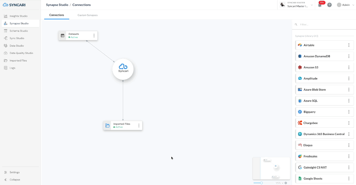Open the 95% zoom level dropdown

[x=280, y=183]
